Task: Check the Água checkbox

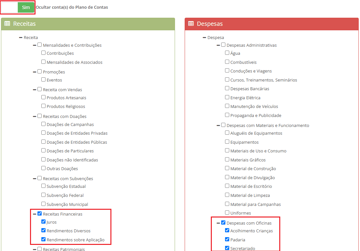Action: (x=227, y=53)
